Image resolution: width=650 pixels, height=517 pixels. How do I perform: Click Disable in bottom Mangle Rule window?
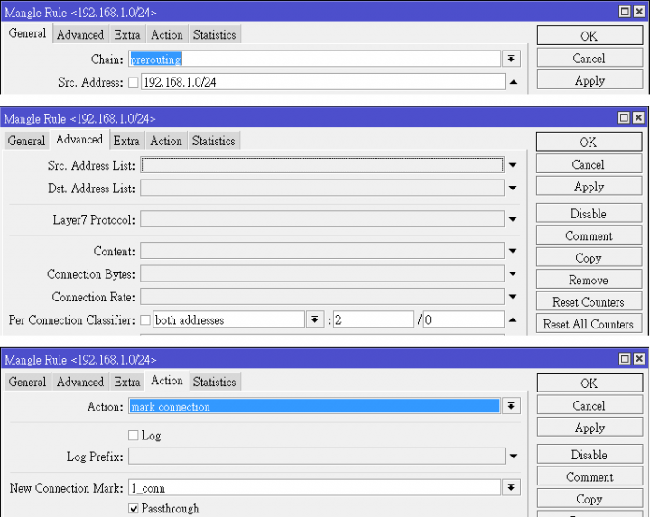point(590,455)
